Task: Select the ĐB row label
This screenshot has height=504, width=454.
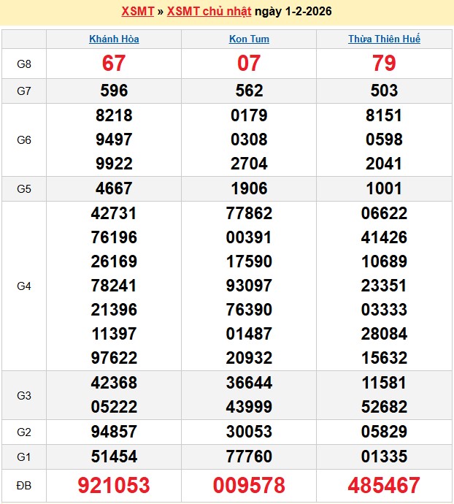Action: click(x=24, y=485)
